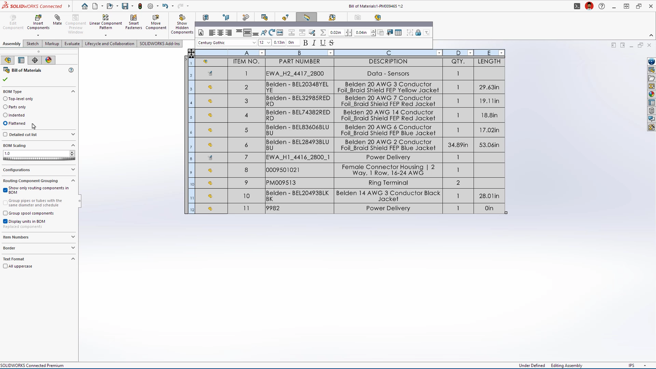The image size is (656, 369).
Task: Select the Indented BOM type
Action: tap(5, 115)
